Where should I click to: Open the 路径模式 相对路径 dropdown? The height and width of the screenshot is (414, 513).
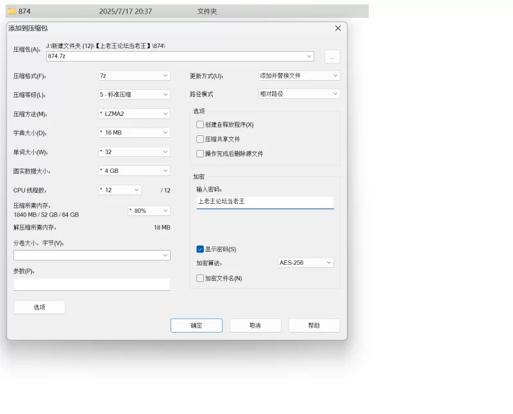point(299,94)
